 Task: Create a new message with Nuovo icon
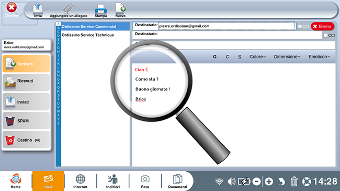pyautogui.click(x=120, y=10)
